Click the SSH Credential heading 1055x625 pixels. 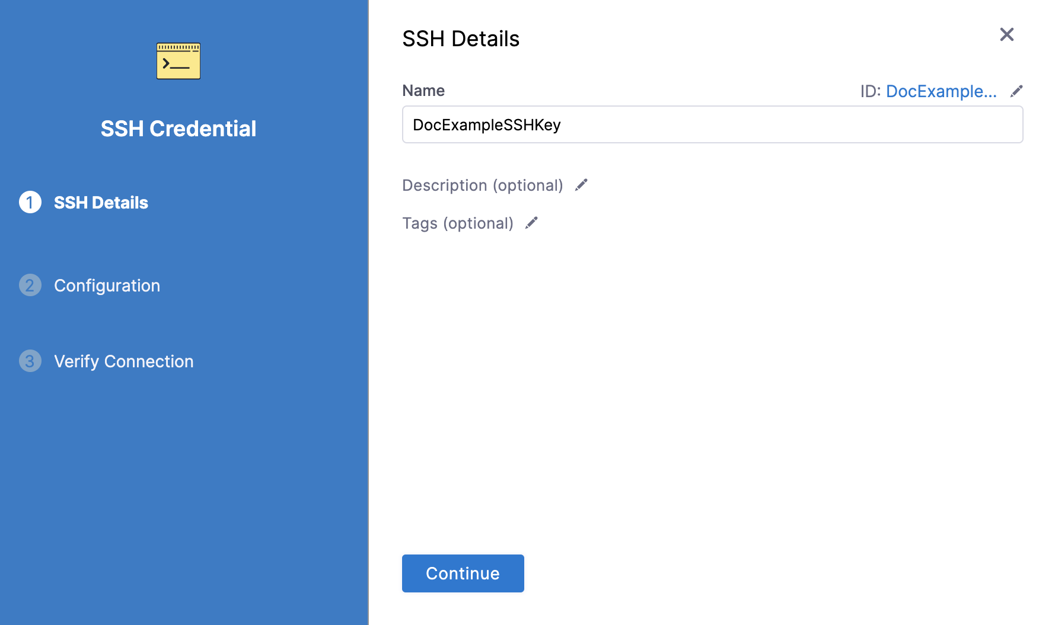(x=179, y=129)
